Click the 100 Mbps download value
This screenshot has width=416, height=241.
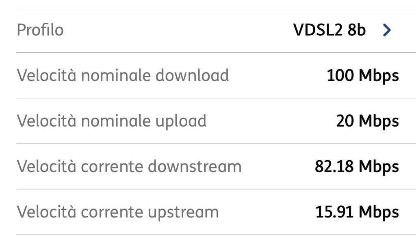click(363, 75)
